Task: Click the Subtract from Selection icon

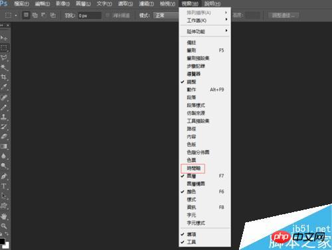Action: click(x=43, y=15)
